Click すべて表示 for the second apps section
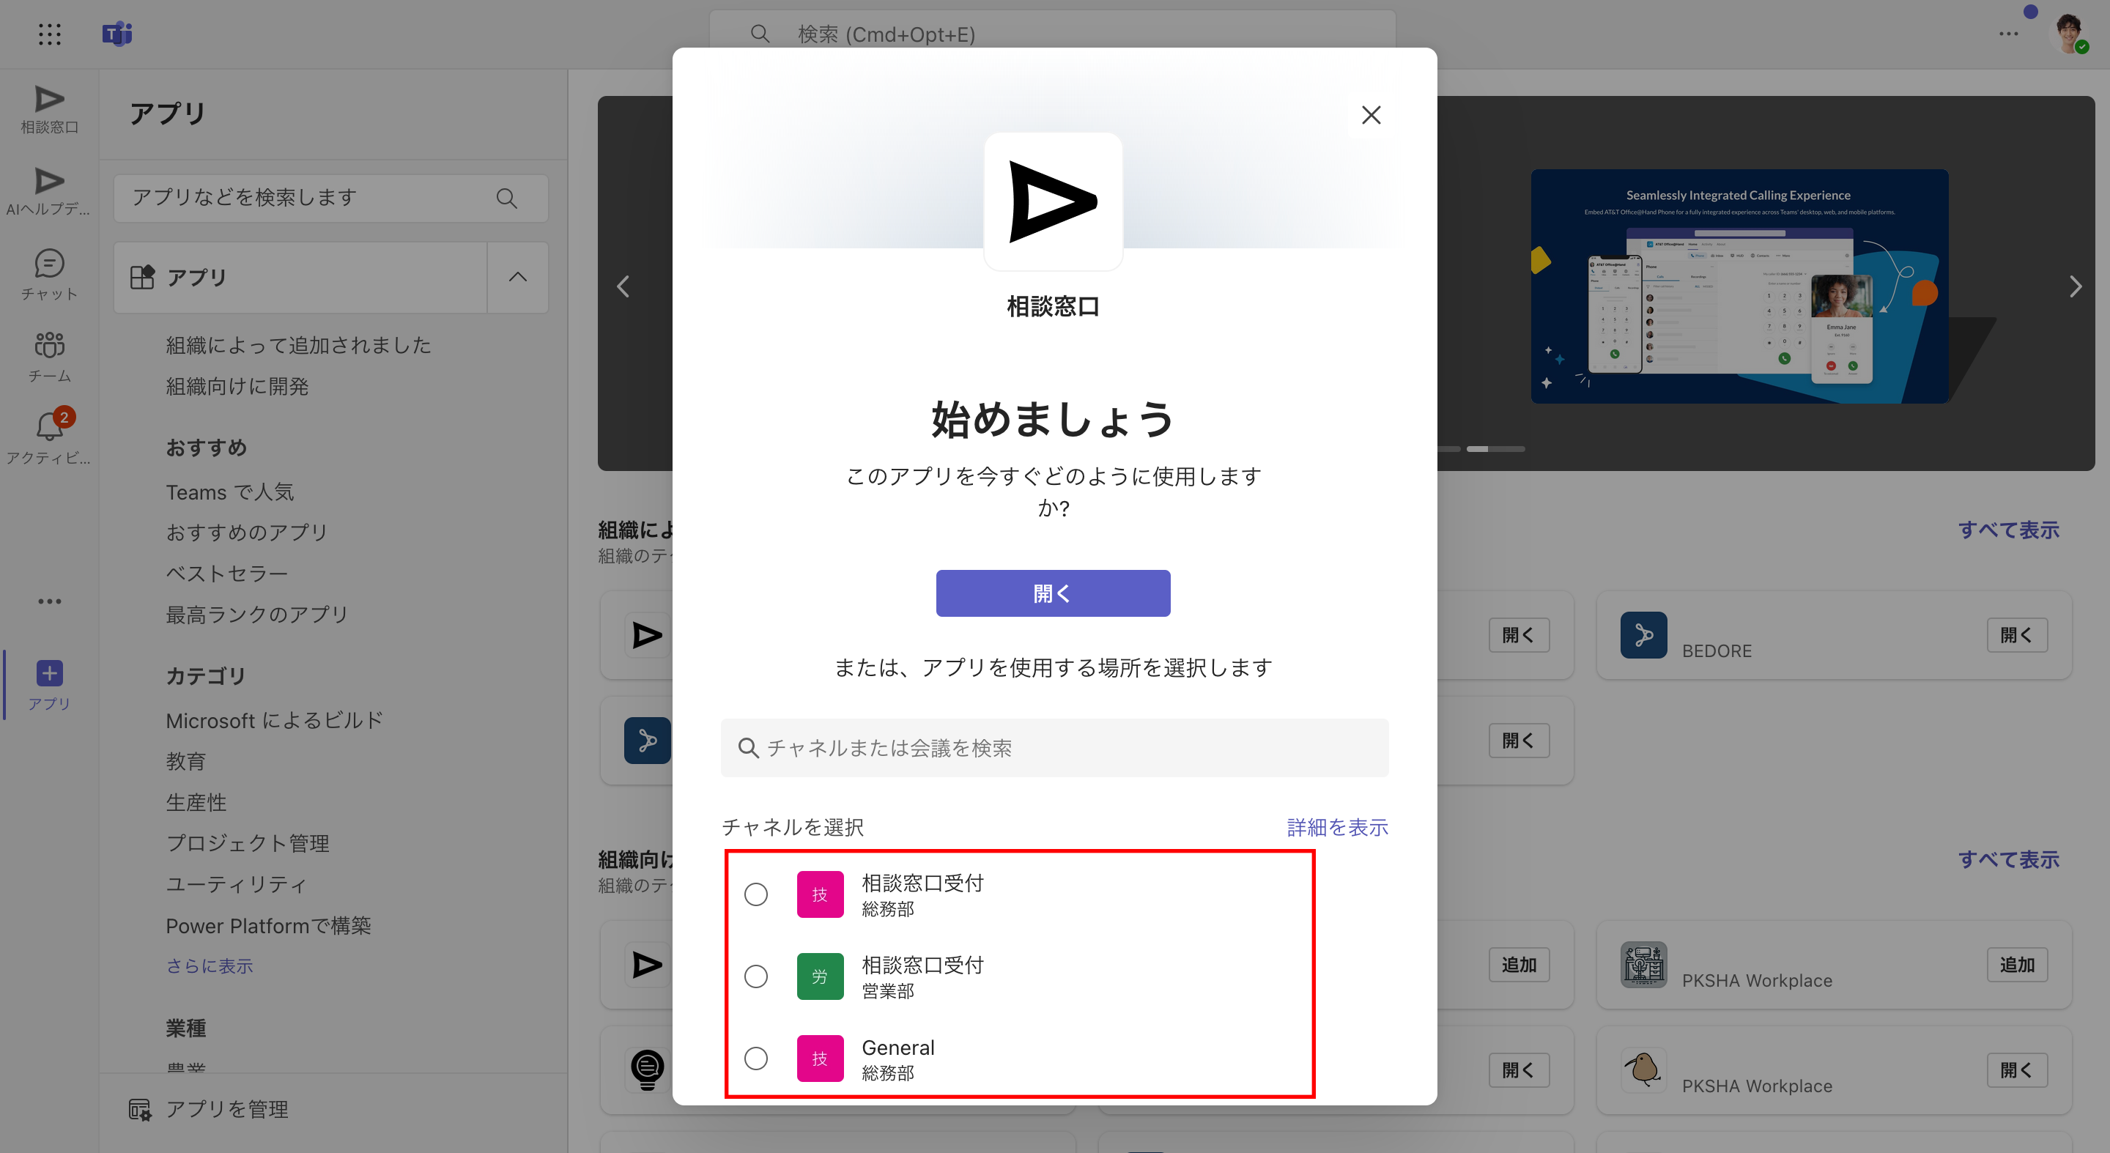The width and height of the screenshot is (2110, 1153). (x=2008, y=859)
